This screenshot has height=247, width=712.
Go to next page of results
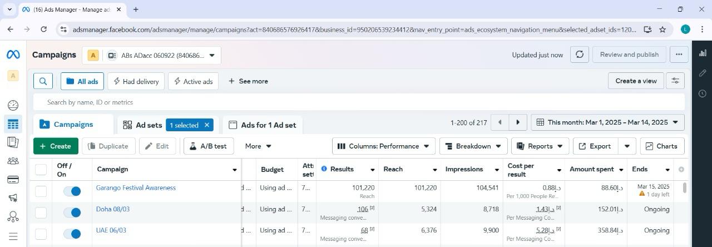(x=518, y=122)
